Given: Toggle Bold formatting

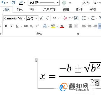Looking at the screenshot, I should pos(6,26).
